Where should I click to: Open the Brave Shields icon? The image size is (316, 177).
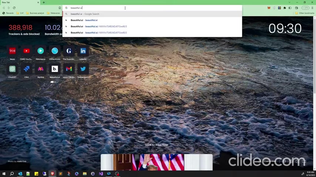point(274,8)
